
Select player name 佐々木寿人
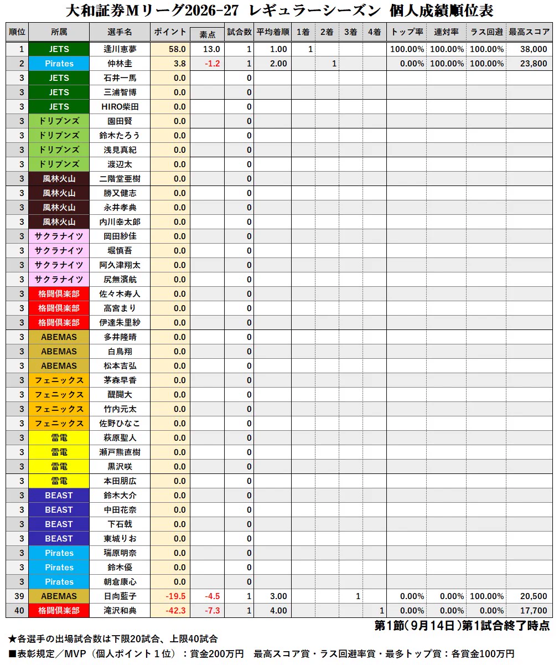tap(120, 294)
